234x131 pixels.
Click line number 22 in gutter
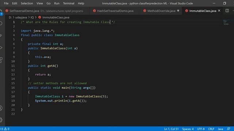click(x=13, y=114)
